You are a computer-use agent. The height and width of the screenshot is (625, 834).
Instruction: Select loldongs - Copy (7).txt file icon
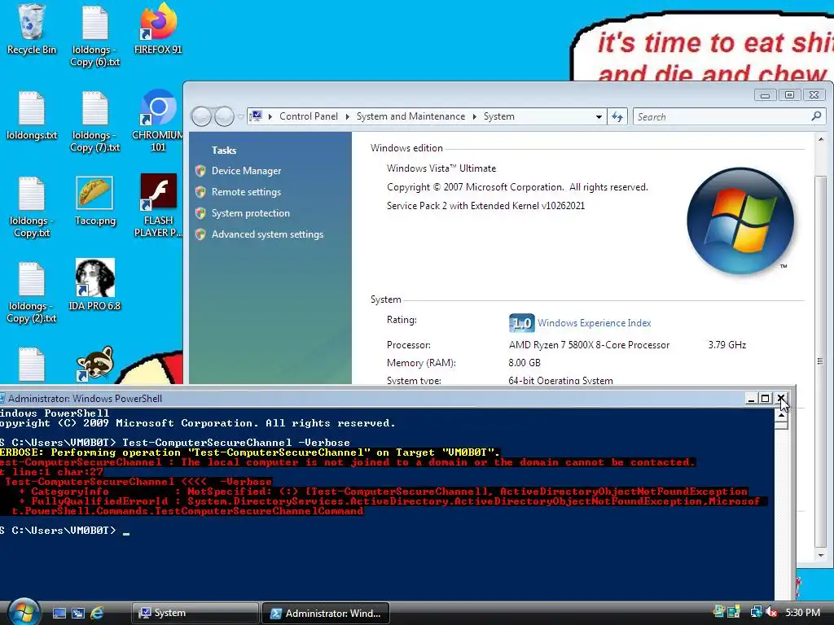click(x=95, y=121)
